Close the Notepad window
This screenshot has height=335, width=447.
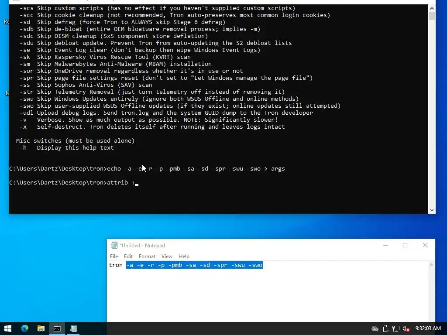click(x=425, y=245)
